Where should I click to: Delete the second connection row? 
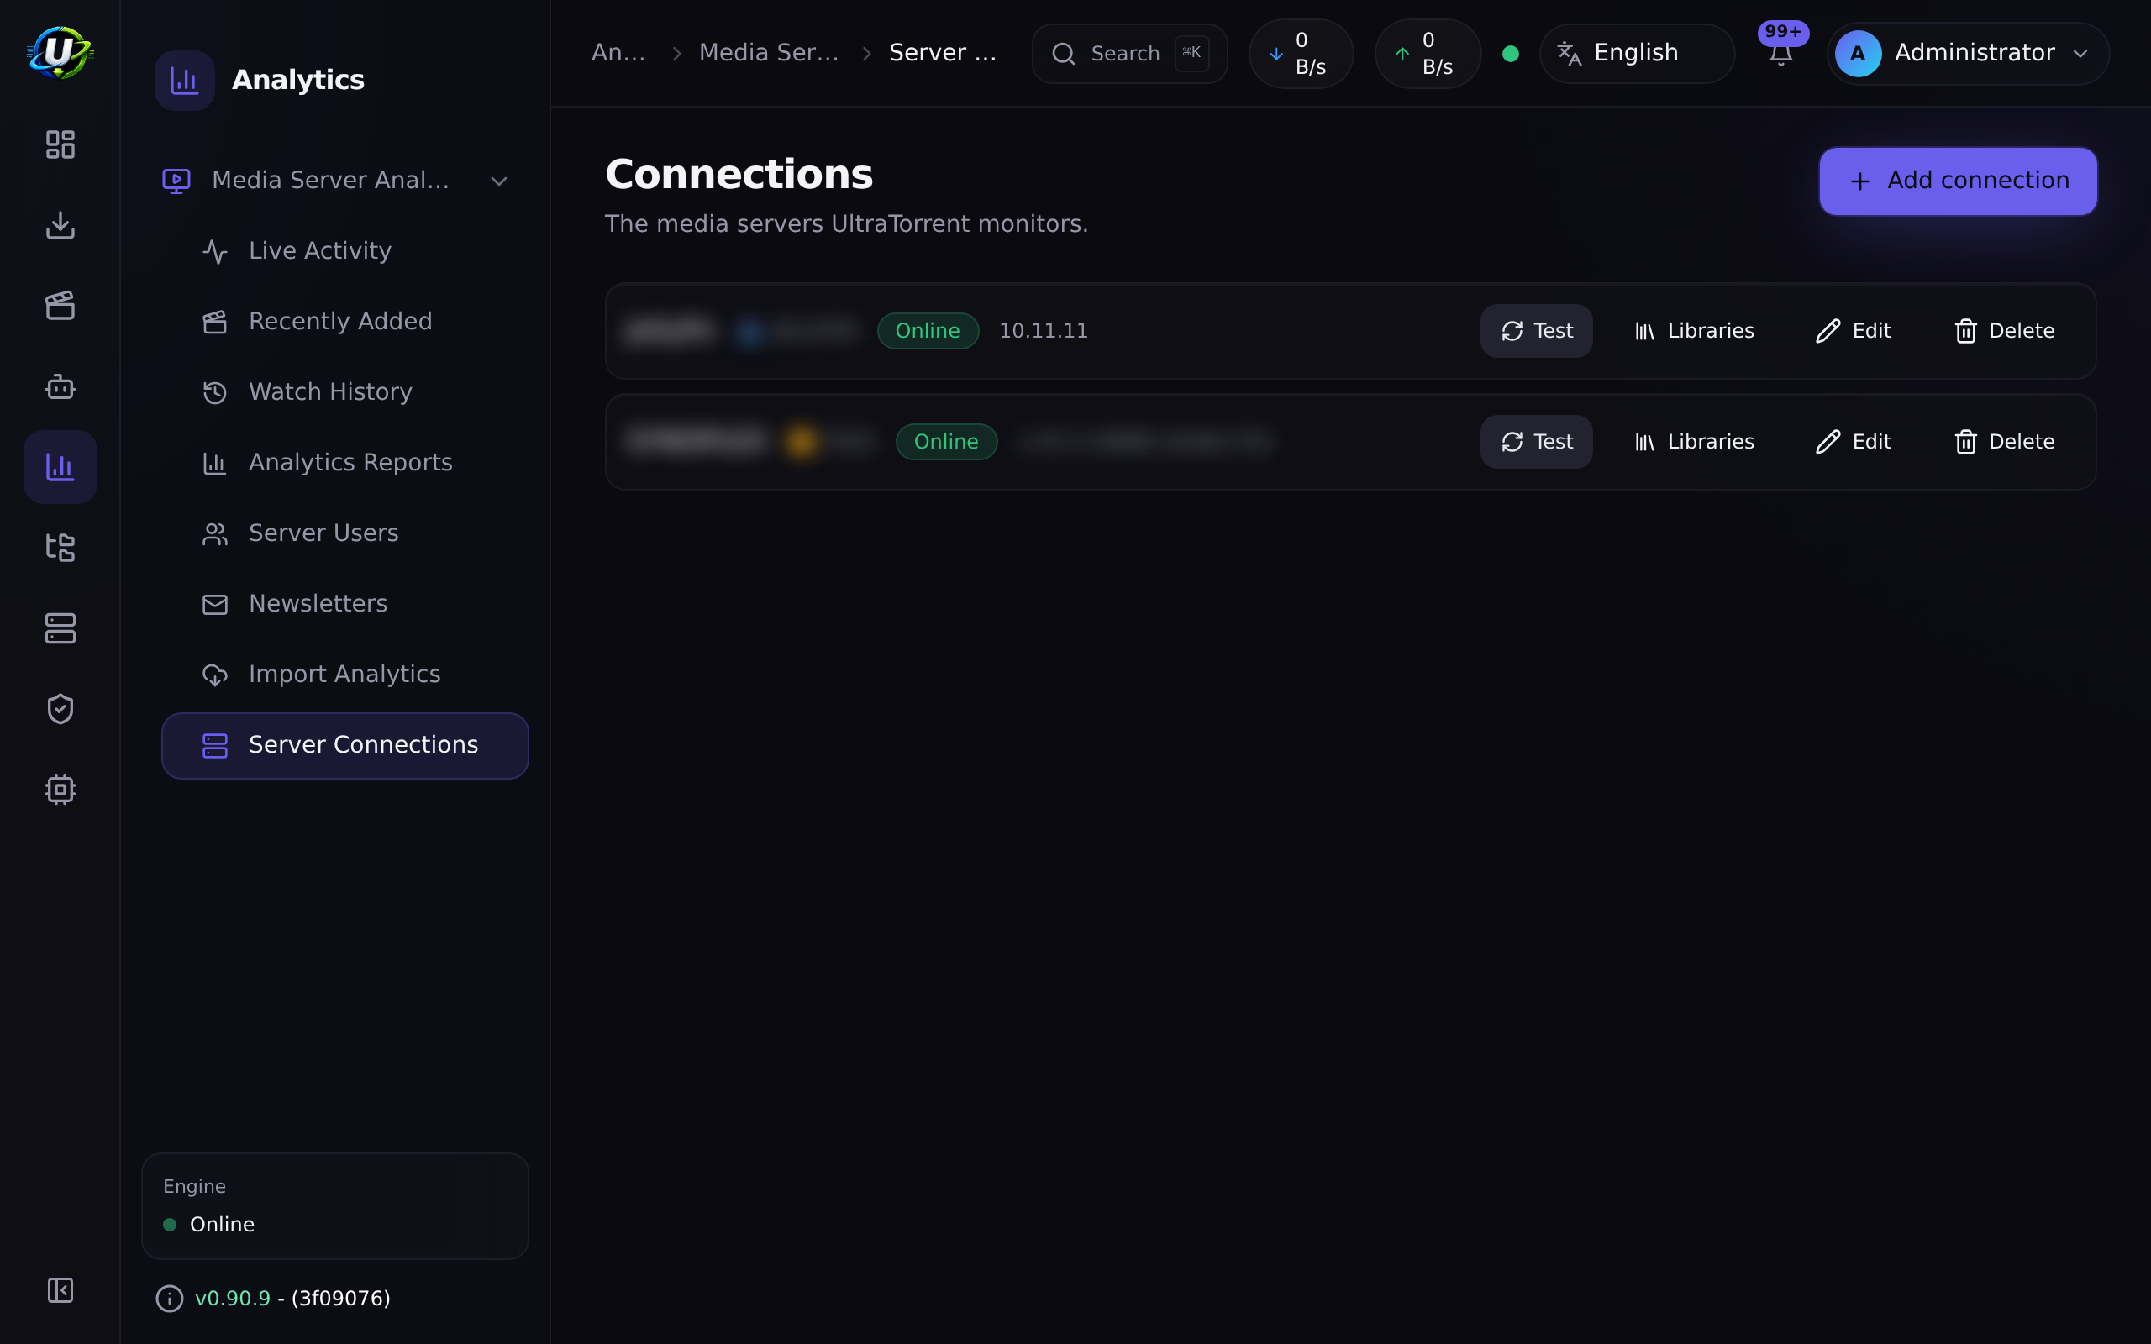tap(2004, 442)
